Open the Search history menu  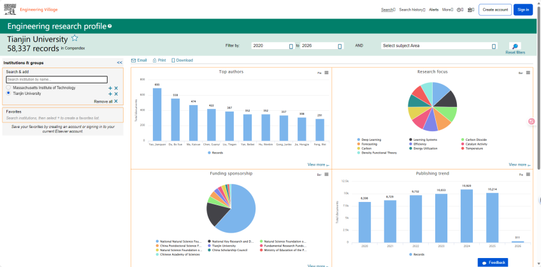412,10
